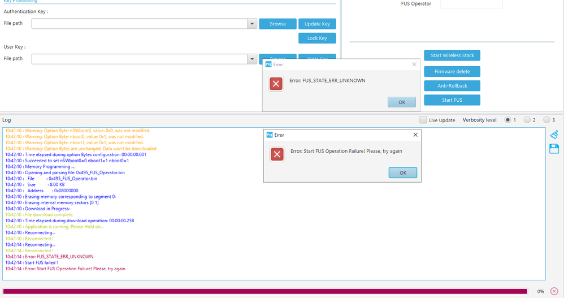The image size is (564, 298).
Task: Click the Anti-Rollback button
Action: click(452, 85)
